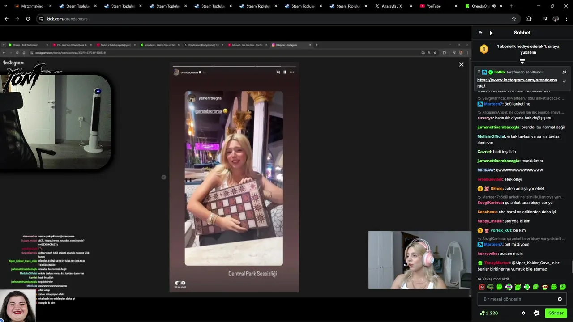Click username MellainOfficial in chat
573x322 pixels.
491,136
